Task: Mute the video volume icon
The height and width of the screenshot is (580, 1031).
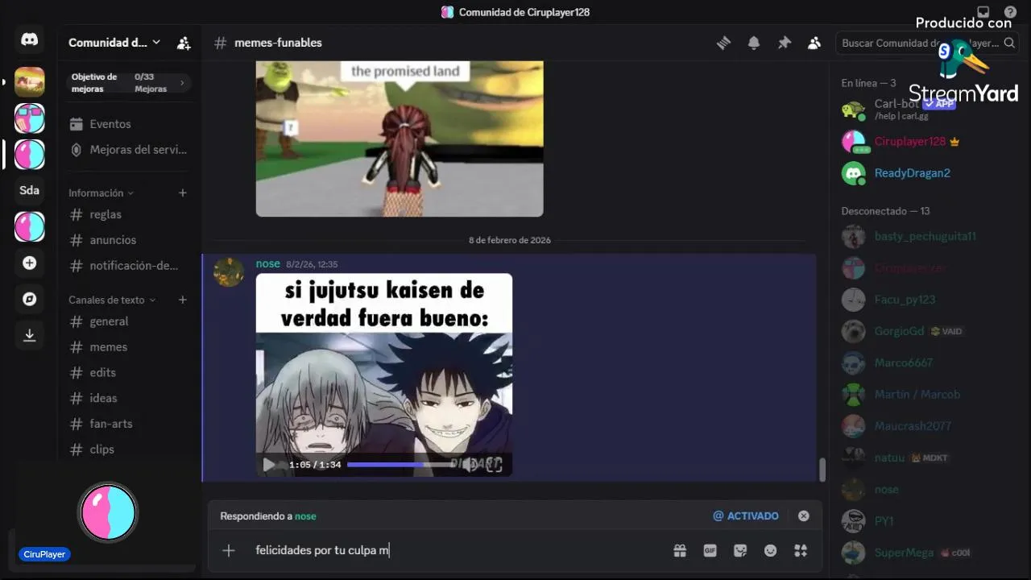Action: pyautogui.click(x=470, y=465)
